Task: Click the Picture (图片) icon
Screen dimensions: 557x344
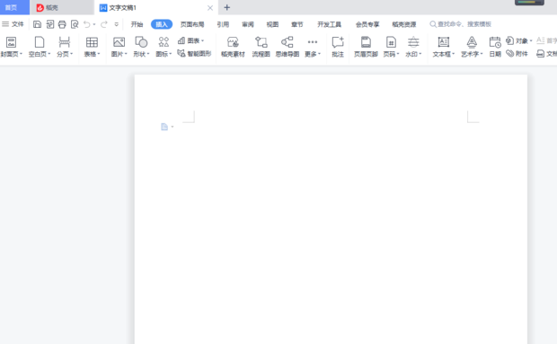Action: [x=119, y=42]
